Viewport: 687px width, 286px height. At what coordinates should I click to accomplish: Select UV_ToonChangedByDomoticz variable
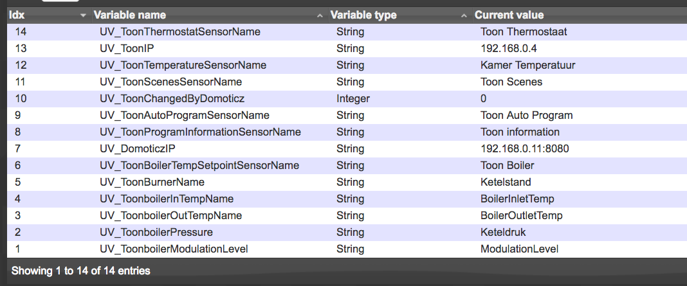(172, 98)
